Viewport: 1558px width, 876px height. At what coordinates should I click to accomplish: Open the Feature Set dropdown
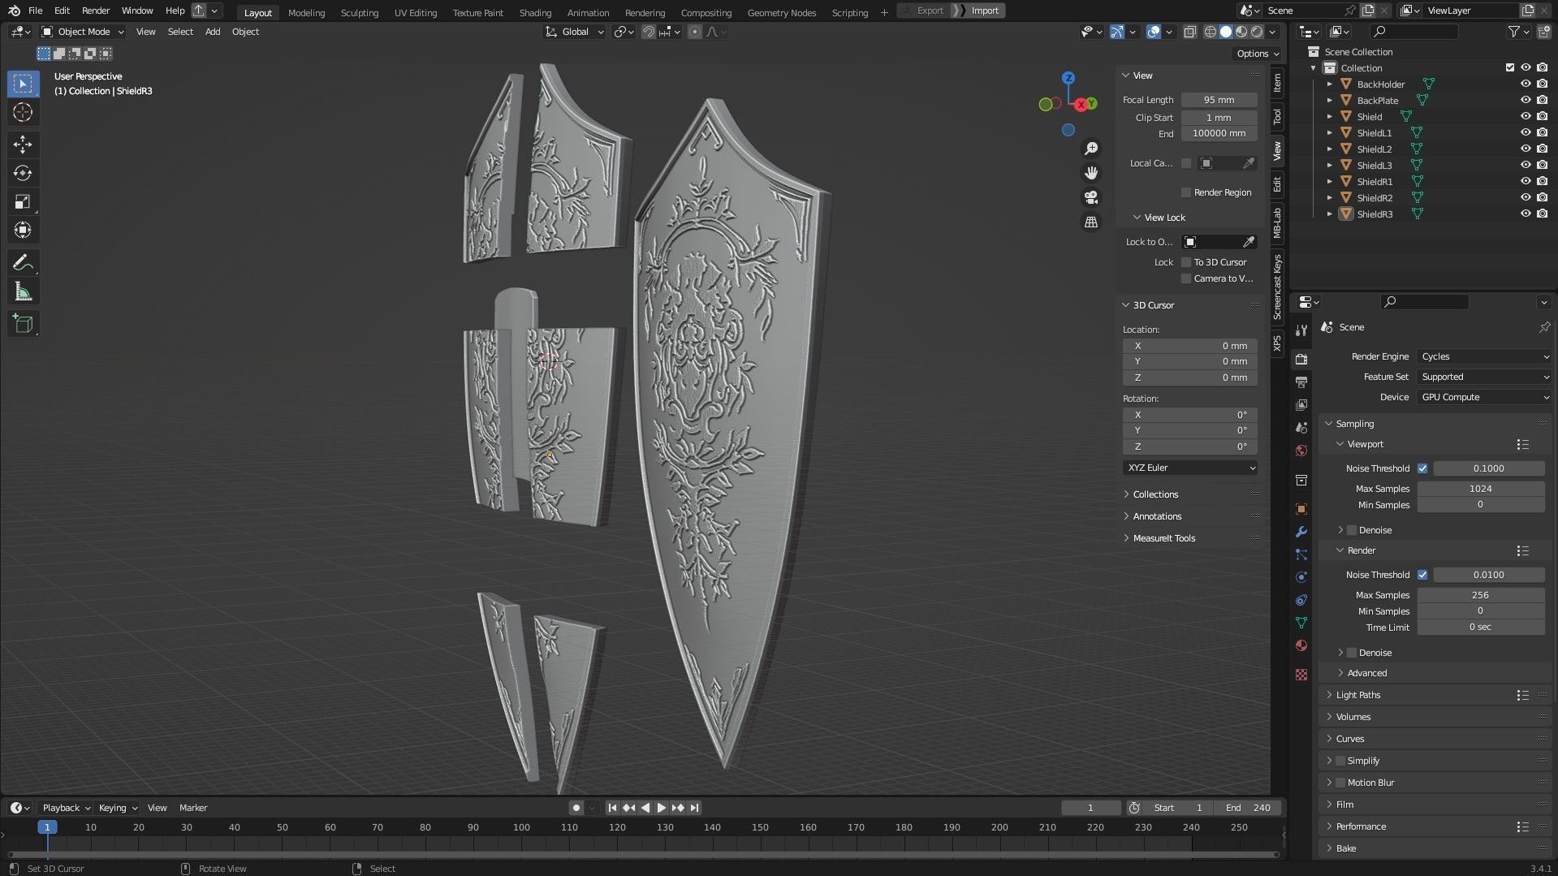coord(1484,377)
